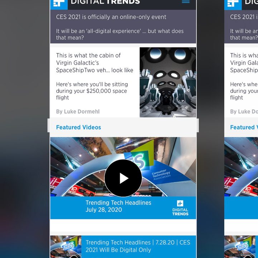The image size is (258, 258).
Task: Read 'It will be an all-digital experience' subheading
Action: [120, 34]
